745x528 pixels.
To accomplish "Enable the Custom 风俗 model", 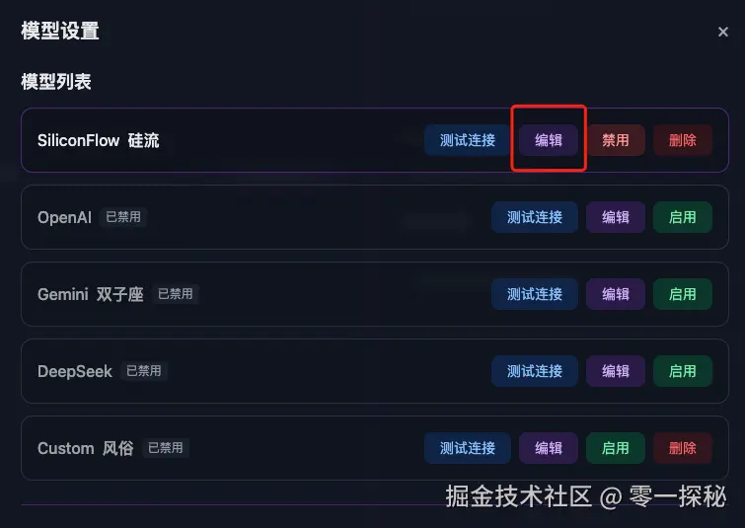I will click(x=616, y=448).
